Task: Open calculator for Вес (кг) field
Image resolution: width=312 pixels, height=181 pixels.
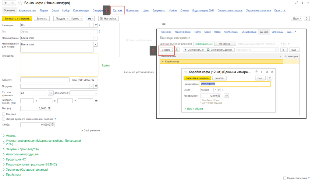Action: pos(49,108)
